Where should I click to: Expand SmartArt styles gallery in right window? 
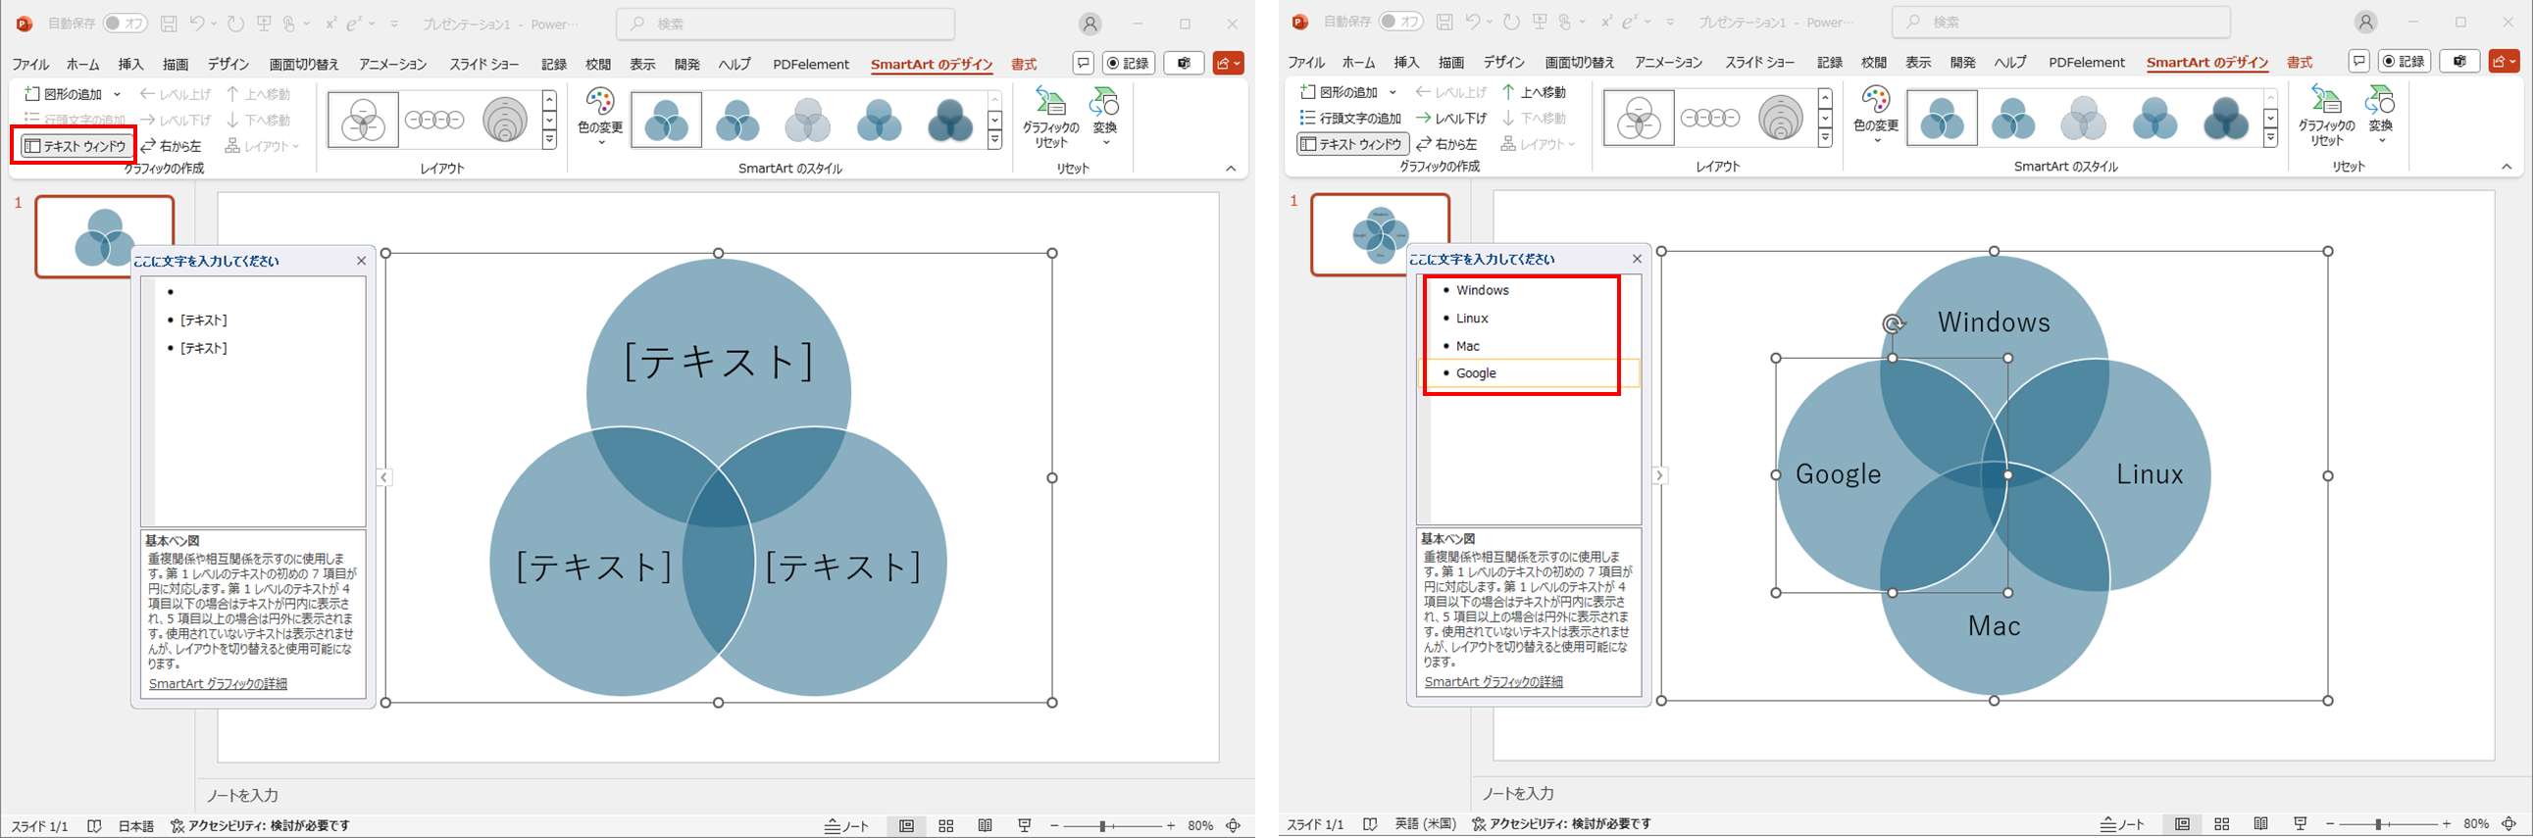click(x=2270, y=138)
